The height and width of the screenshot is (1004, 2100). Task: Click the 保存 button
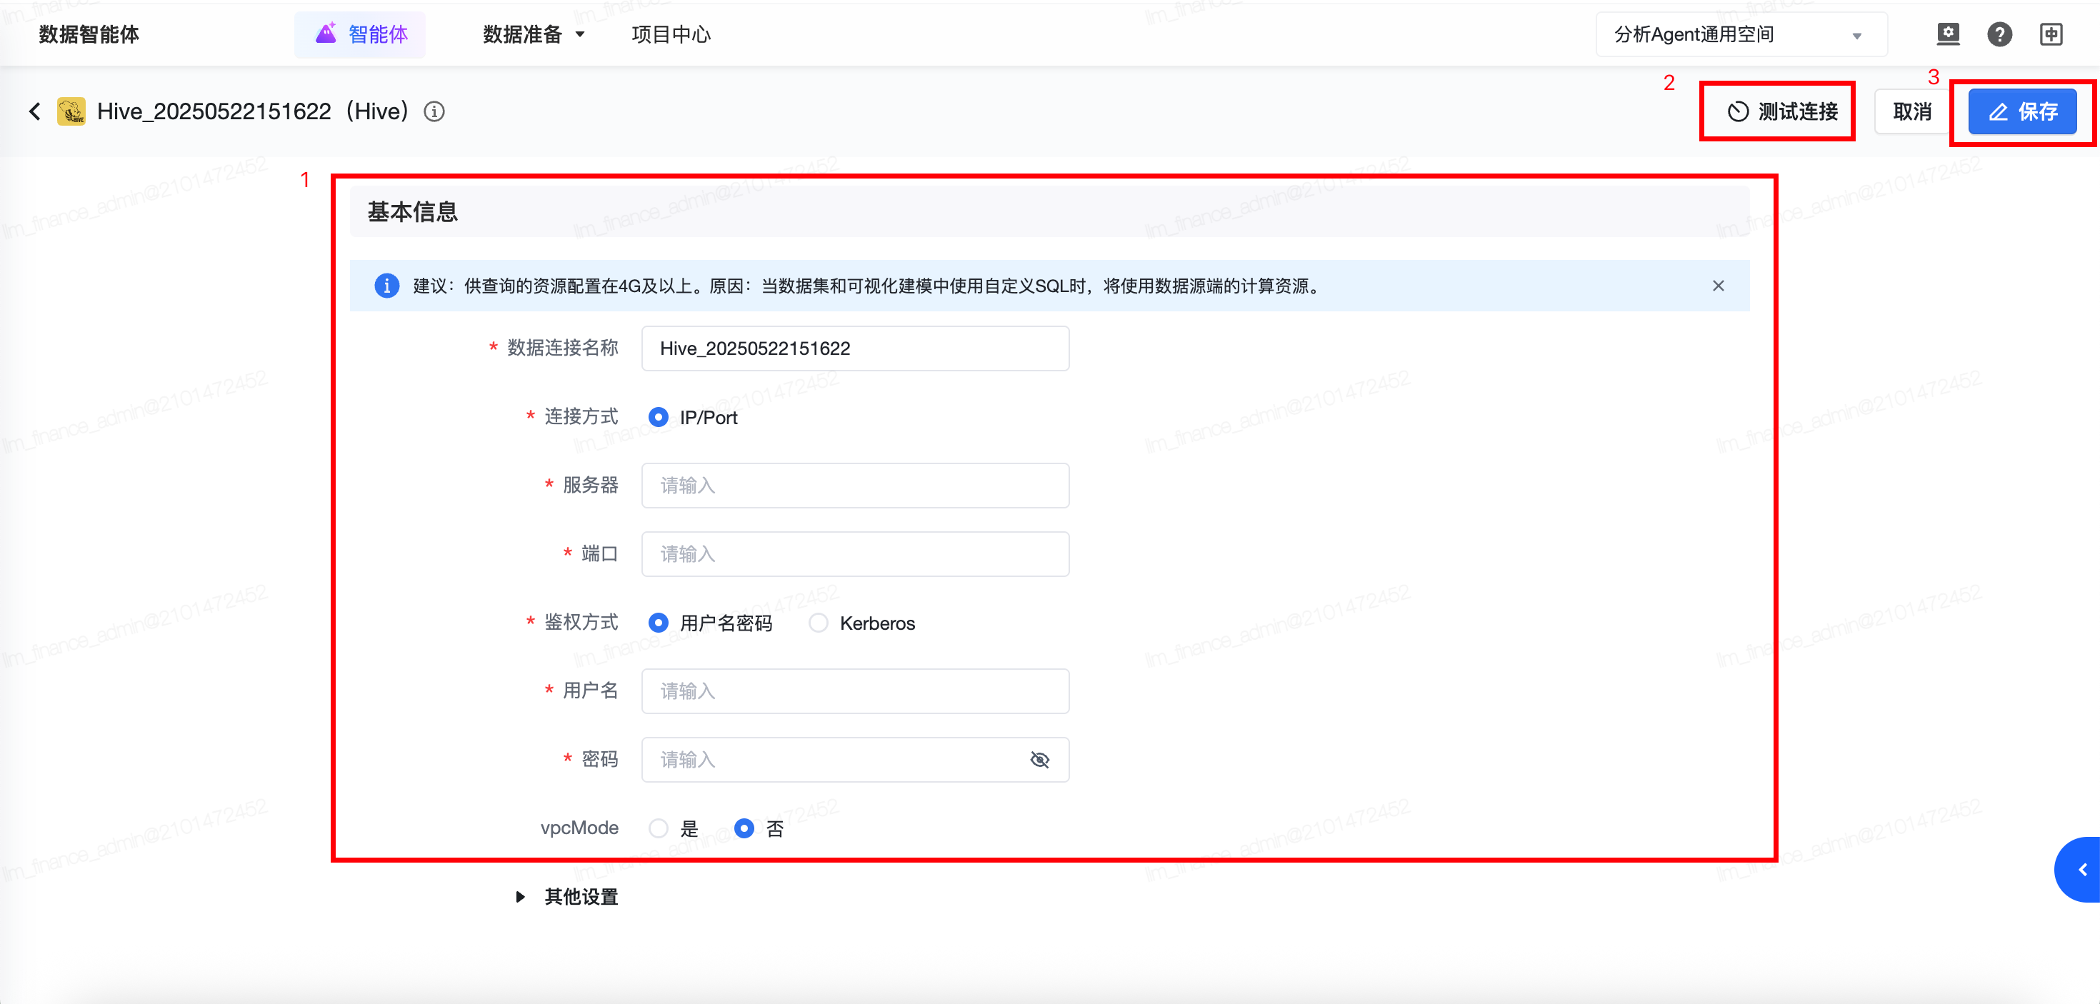2023,111
